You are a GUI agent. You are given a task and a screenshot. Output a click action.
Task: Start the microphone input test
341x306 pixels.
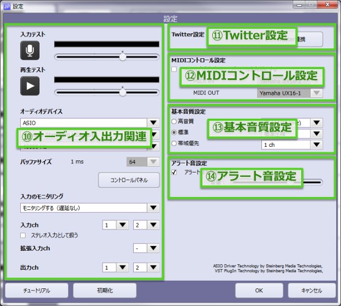(30, 50)
